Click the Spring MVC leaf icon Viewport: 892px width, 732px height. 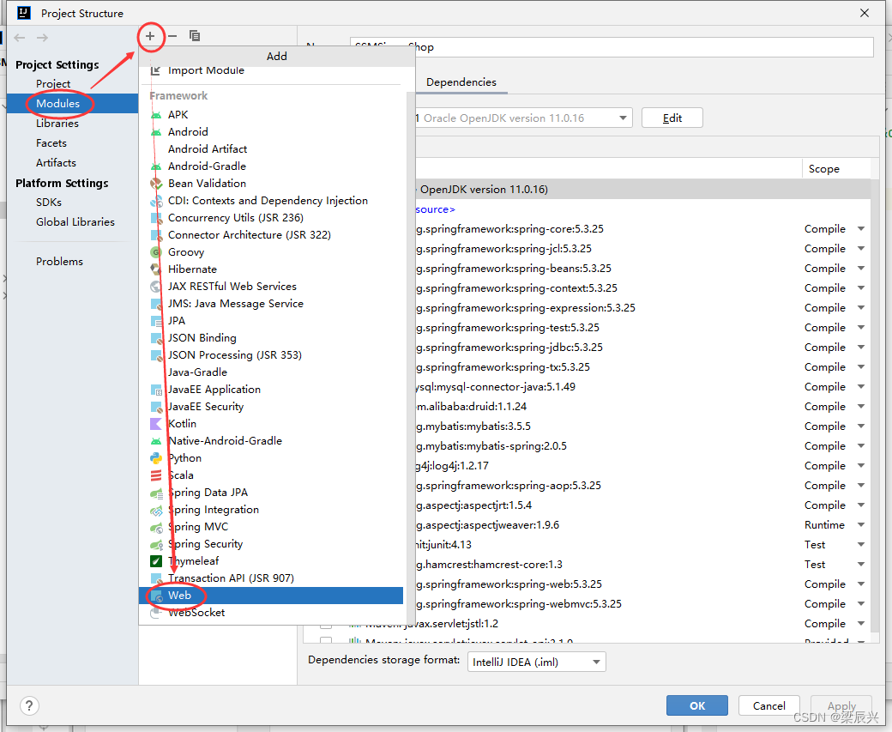(156, 527)
